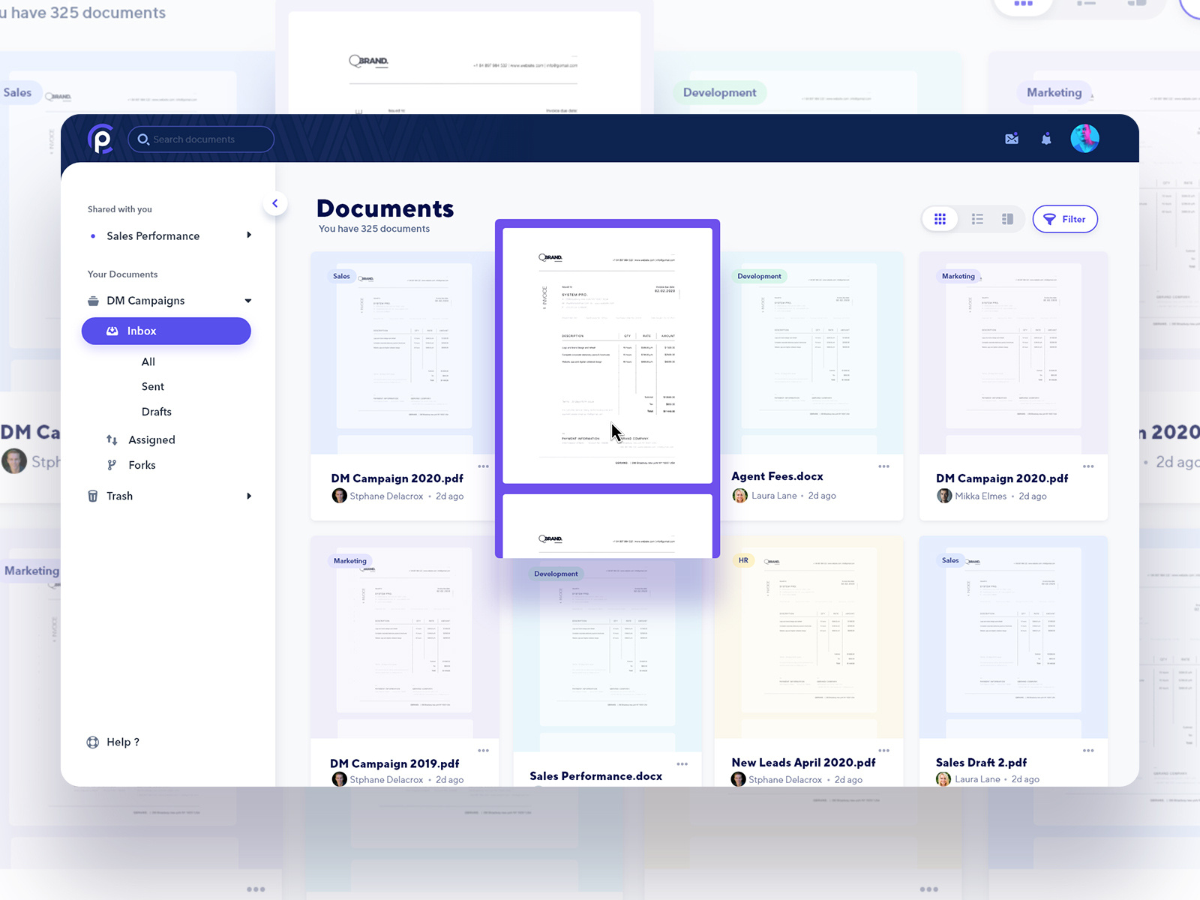The image size is (1200, 900).
Task: Switch to grid view layout
Action: [x=940, y=219]
